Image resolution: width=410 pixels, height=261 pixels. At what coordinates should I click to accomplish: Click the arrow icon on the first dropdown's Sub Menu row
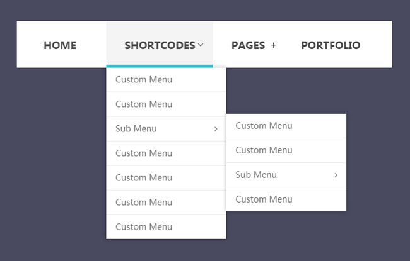pos(216,129)
